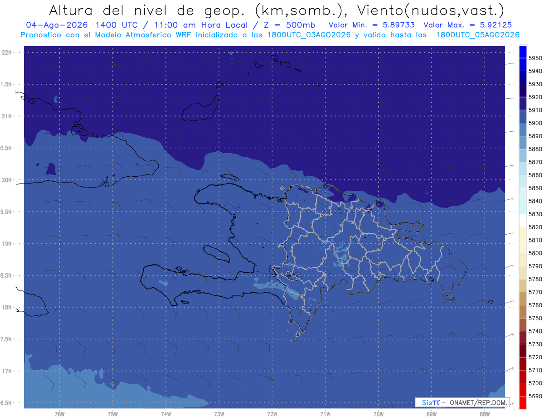Select the 'Valor Min. = 5.89733' readout
The height and width of the screenshot is (420, 544).
(372, 25)
